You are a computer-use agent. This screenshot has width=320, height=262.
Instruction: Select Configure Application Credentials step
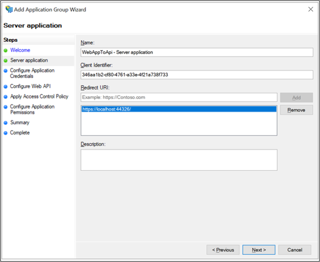click(32, 73)
